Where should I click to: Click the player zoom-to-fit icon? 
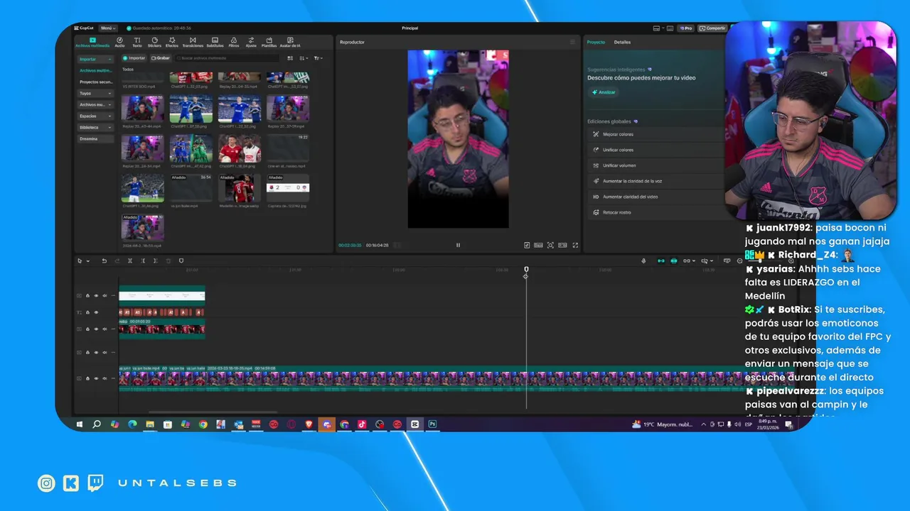click(550, 245)
